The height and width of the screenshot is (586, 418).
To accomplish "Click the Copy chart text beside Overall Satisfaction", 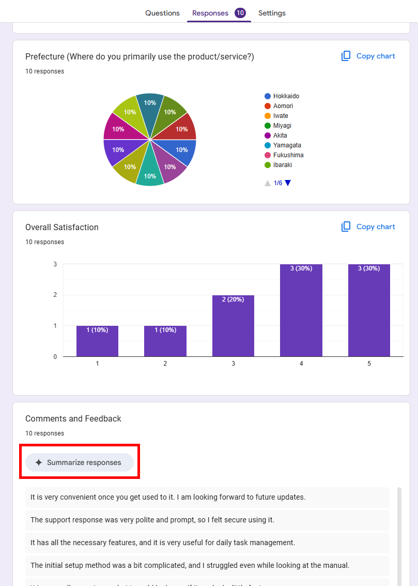I will click(376, 227).
